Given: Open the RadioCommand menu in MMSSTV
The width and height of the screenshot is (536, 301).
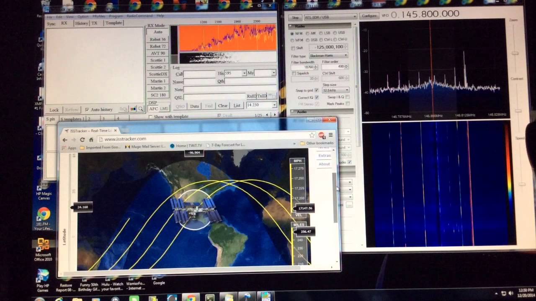Looking at the screenshot, I should click(x=139, y=16).
